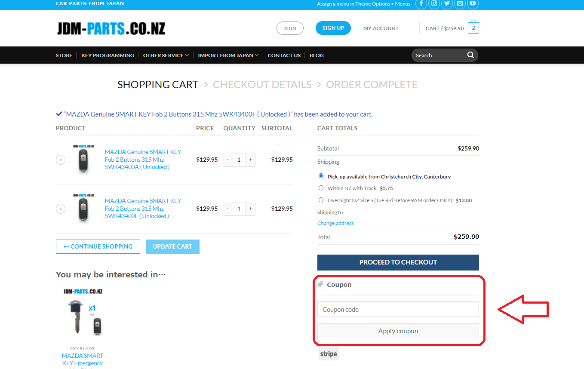Click the shopping bag cart icon
The height and width of the screenshot is (369, 584).
point(473,28)
